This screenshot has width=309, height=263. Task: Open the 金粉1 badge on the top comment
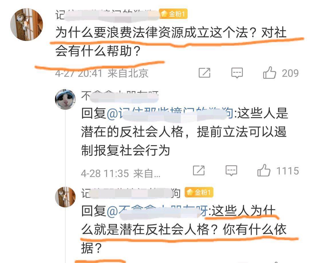click(x=173, y=14)
